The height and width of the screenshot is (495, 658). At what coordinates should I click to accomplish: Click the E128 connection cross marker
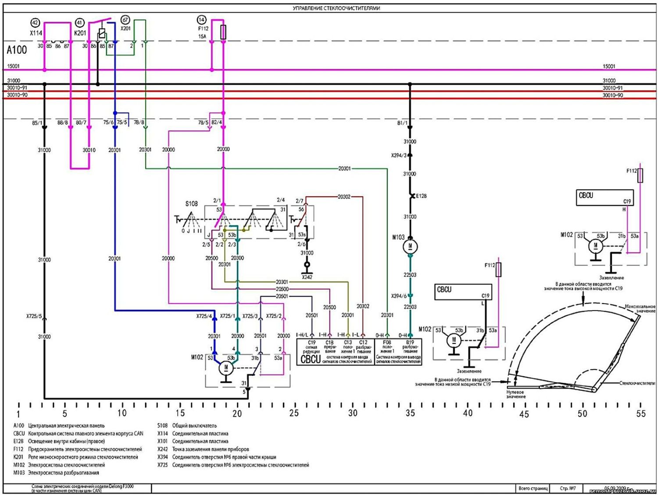pos(412,196)
